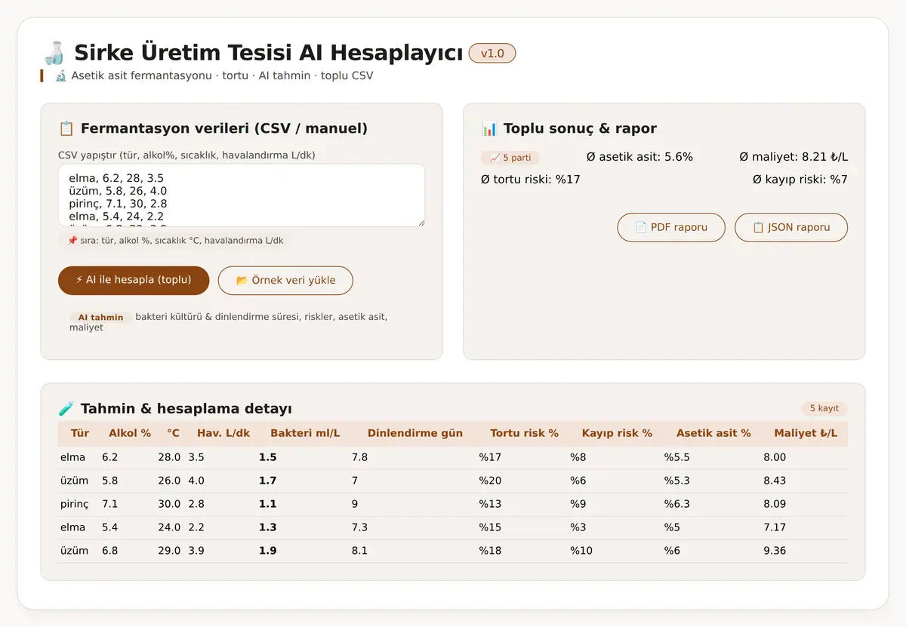Click bakteri value 1.7 in table
This screenshot has width=906, height=627.
click(x=267, y=481)
